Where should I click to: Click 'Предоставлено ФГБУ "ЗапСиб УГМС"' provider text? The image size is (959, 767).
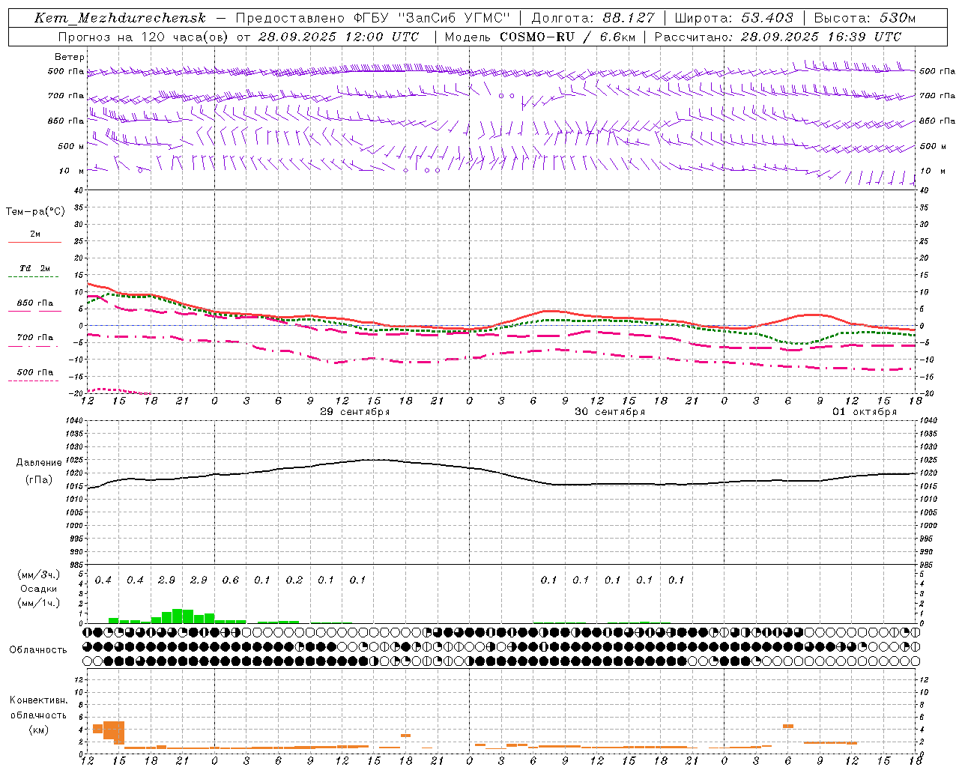point(372,18)
